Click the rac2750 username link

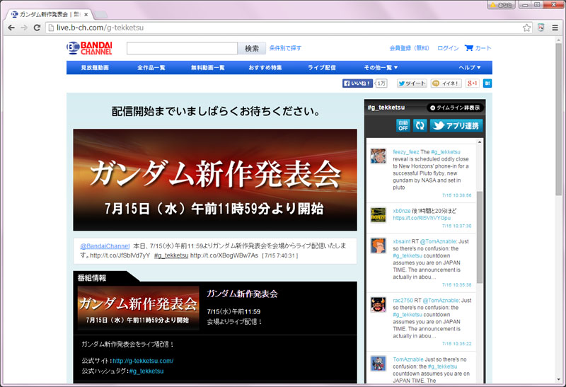[403, 301]
